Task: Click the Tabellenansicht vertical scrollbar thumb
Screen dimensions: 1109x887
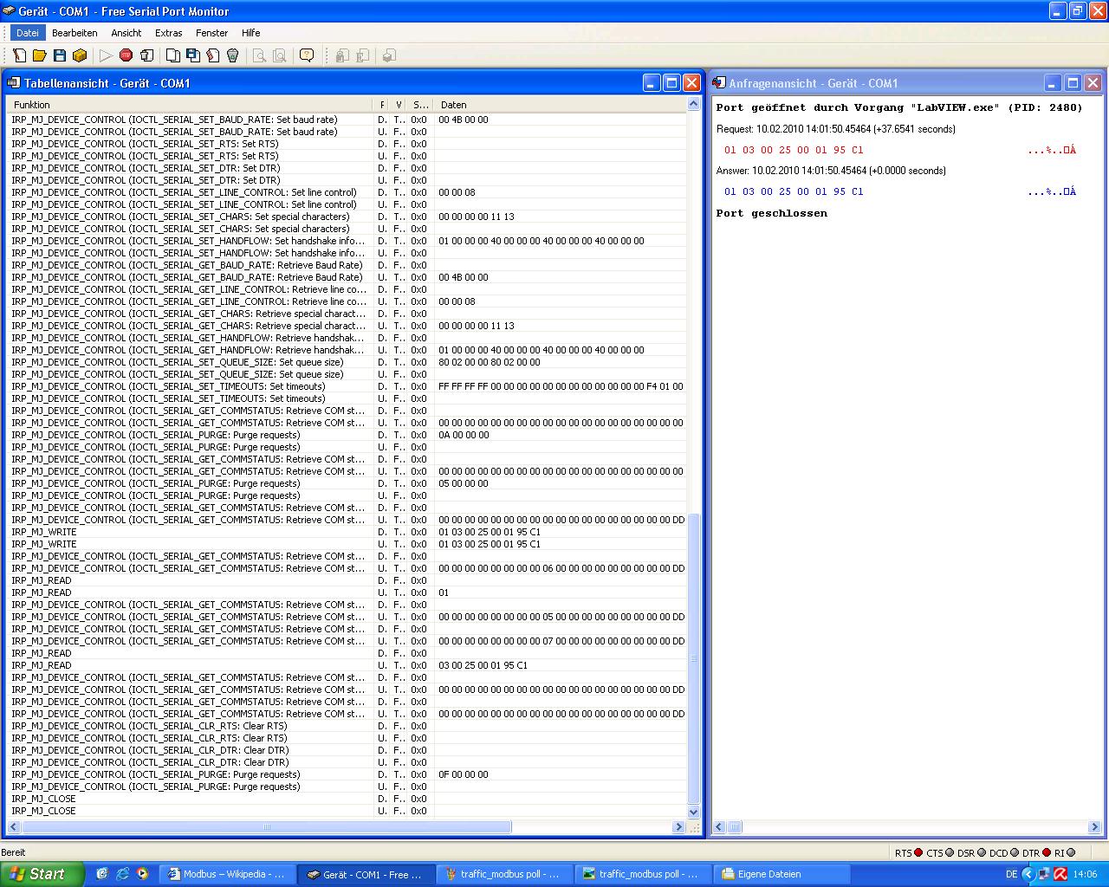Action: [x=693, y=658]
